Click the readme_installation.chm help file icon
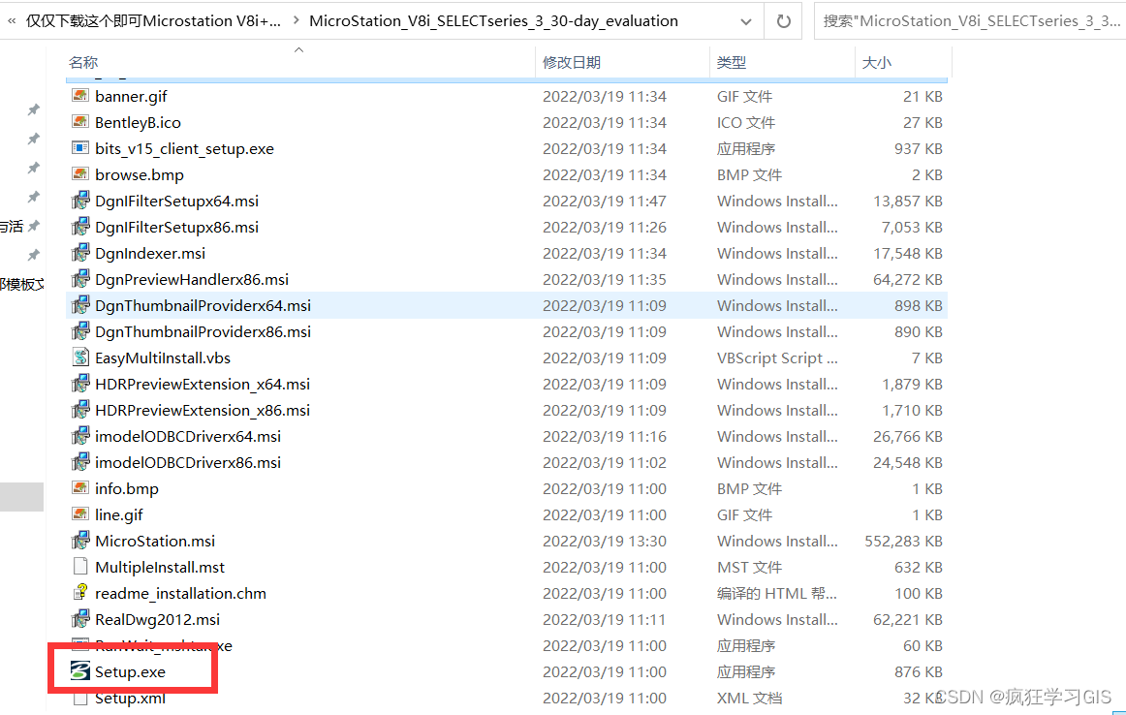 pyautogui.click(x=80, y=593)
